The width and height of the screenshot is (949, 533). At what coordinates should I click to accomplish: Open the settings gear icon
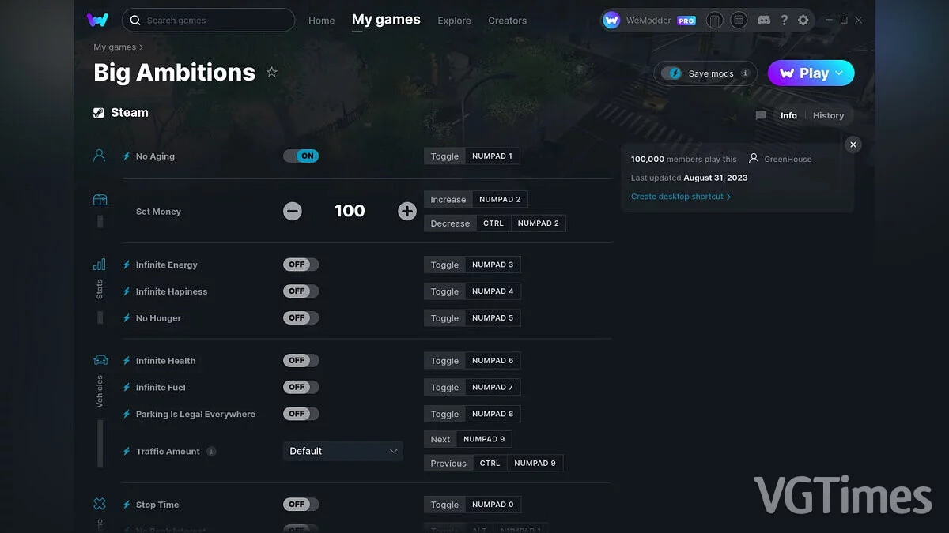(803, 20)
